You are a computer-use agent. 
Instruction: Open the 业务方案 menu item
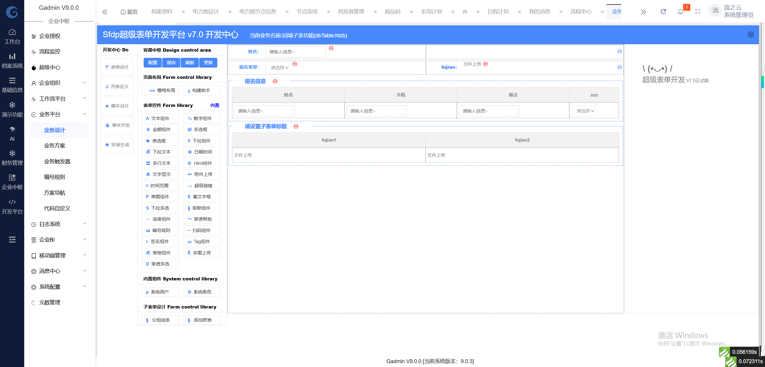tap(55, 146)
